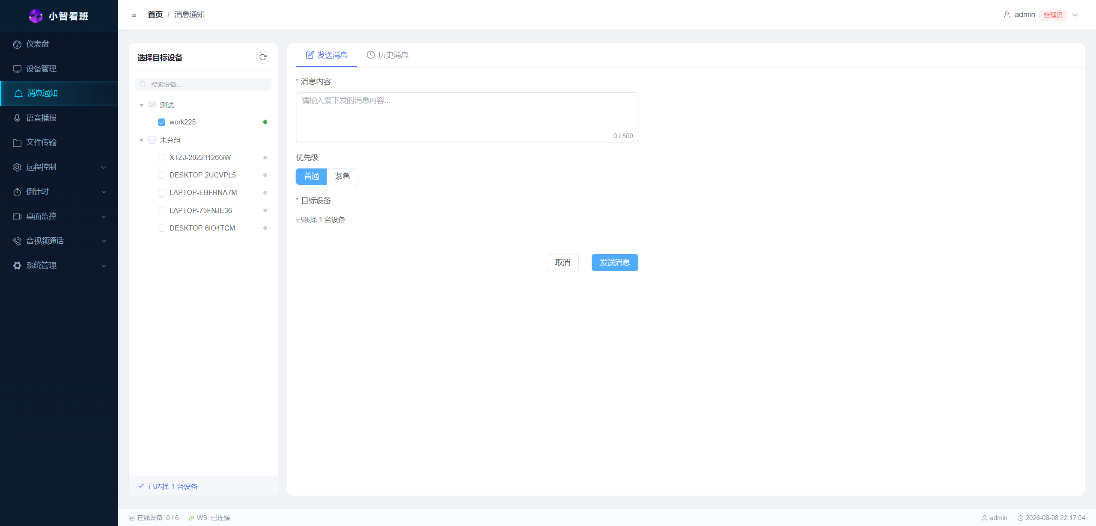Click the admin user avatar icon
Viewport: 1096px width, 526px height.
pos(1007,15)
